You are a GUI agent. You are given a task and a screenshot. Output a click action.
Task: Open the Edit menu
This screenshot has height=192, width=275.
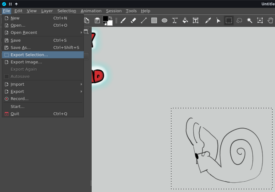[x=19, y=11]
